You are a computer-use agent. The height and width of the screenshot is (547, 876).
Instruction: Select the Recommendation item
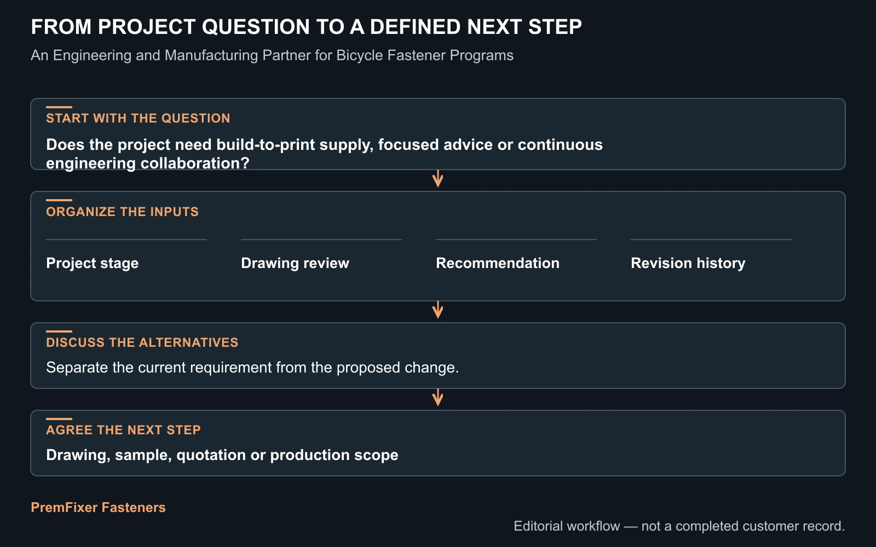516,255
